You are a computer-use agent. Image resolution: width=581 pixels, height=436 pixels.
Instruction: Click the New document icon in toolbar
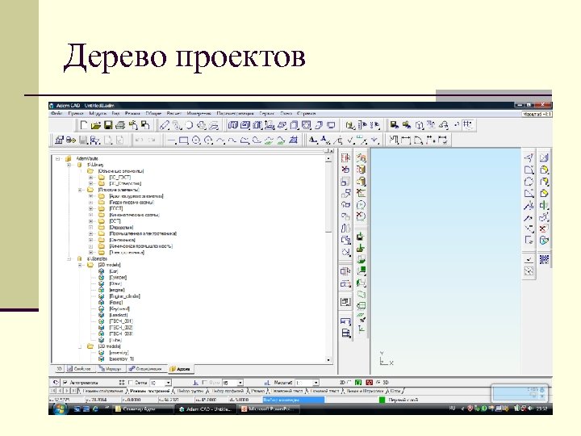84,125
